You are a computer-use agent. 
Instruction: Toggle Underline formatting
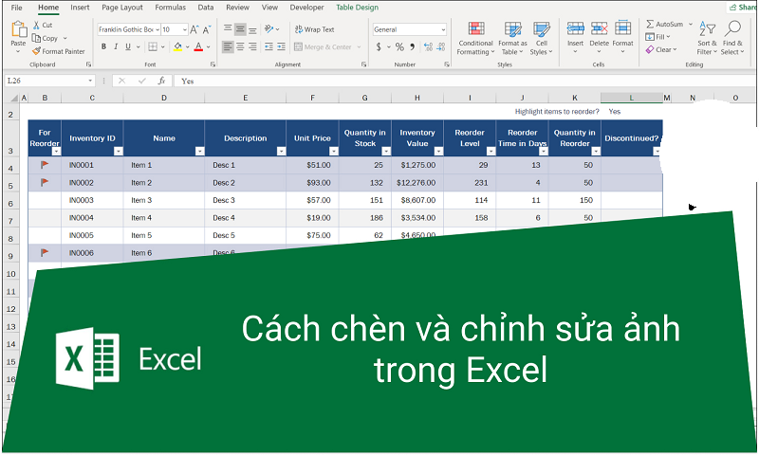pos(128,46)
